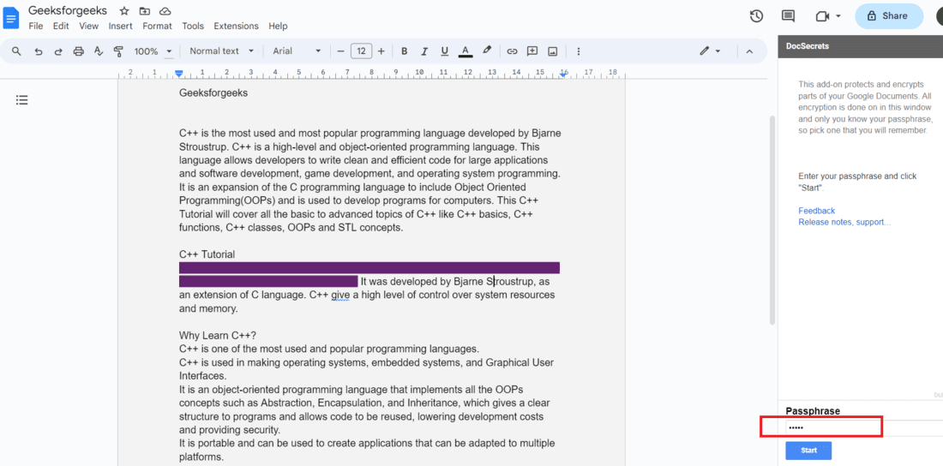The width and height of the screenshot is (943, 466).
Task: Start a video call with camera icon
Action: click(x=822, y=16)
